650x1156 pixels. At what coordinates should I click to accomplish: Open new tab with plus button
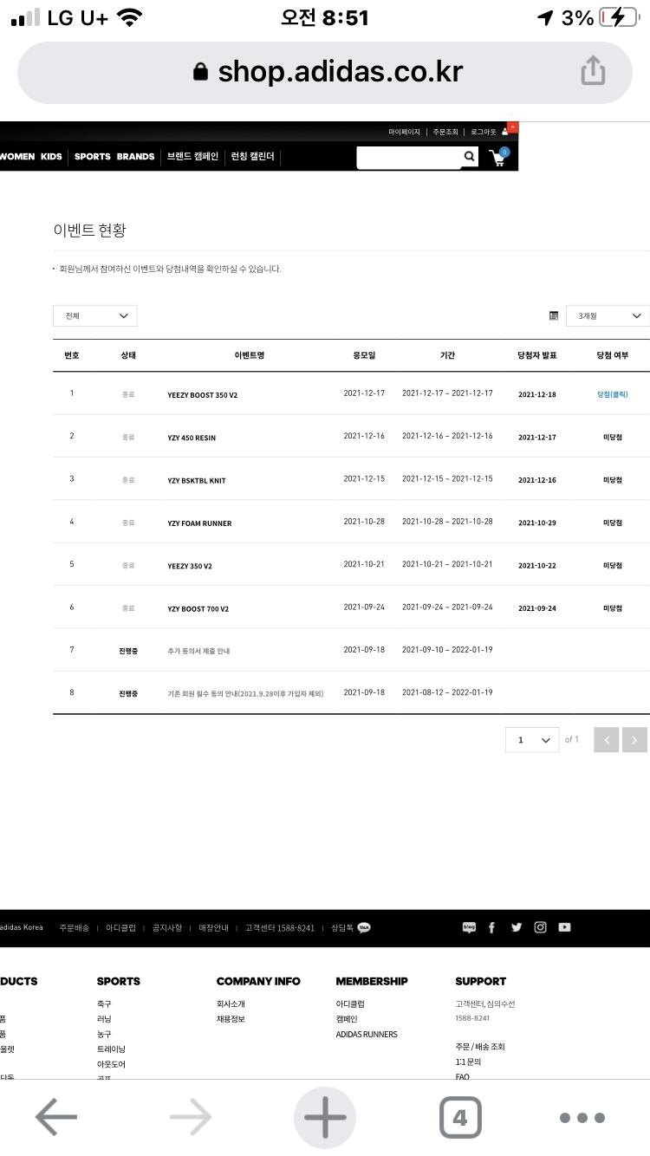[325, 1118]
